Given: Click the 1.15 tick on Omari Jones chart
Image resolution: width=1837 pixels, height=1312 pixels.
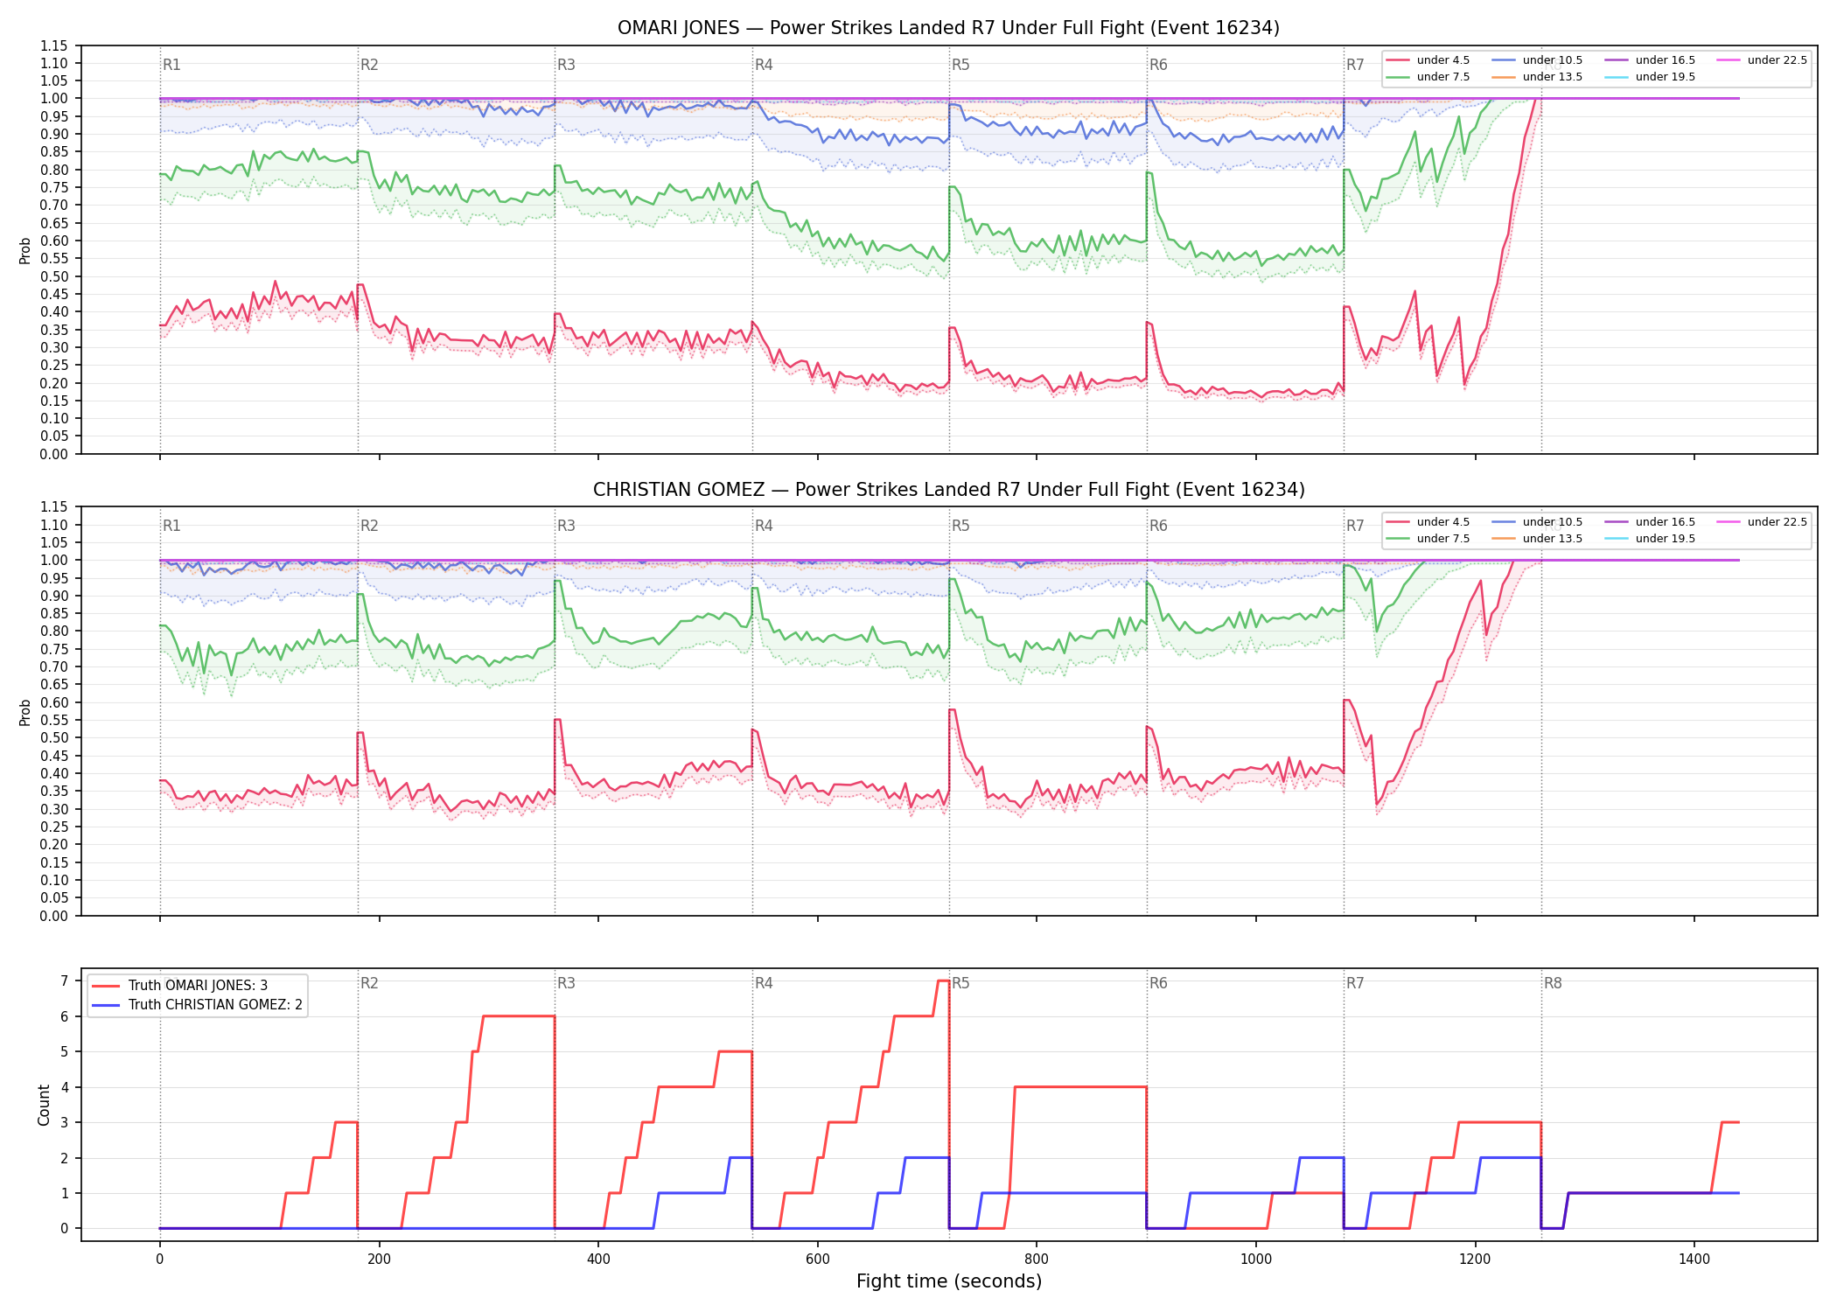Looking at the screenshot, I should point(55,45).
